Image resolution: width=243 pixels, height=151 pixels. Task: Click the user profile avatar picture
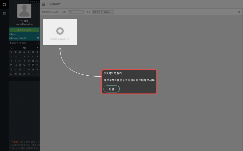24,11
